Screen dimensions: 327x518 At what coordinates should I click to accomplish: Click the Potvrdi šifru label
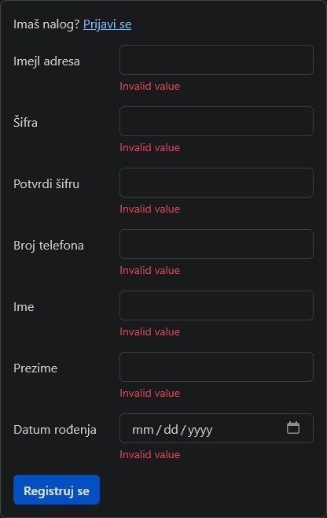[x=46, y=184]
